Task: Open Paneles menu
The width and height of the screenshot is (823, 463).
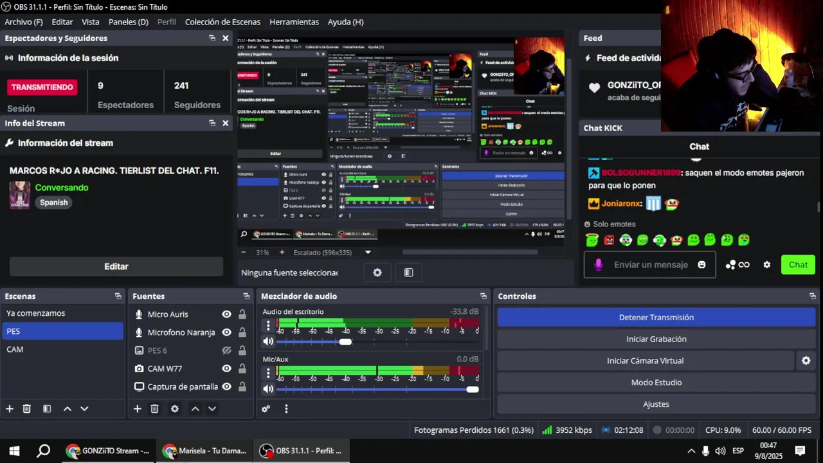Action: click(128, 22)
